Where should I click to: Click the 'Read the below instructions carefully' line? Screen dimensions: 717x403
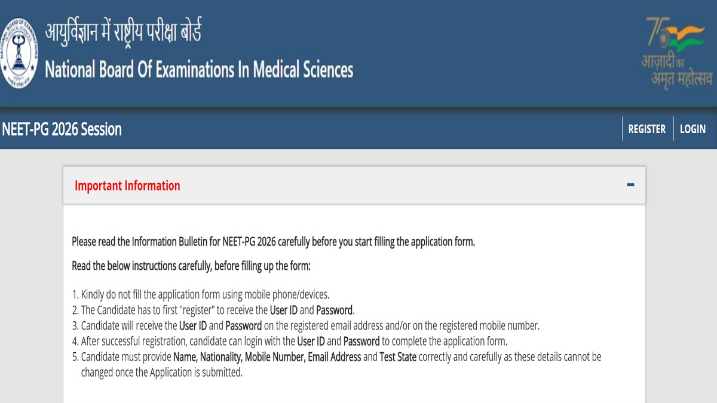[x=191, y=266]
